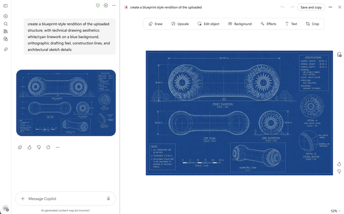Click the green shield protection icon
Image resolution: width=344 pixels, height=214 pixels.
(98, 6)
